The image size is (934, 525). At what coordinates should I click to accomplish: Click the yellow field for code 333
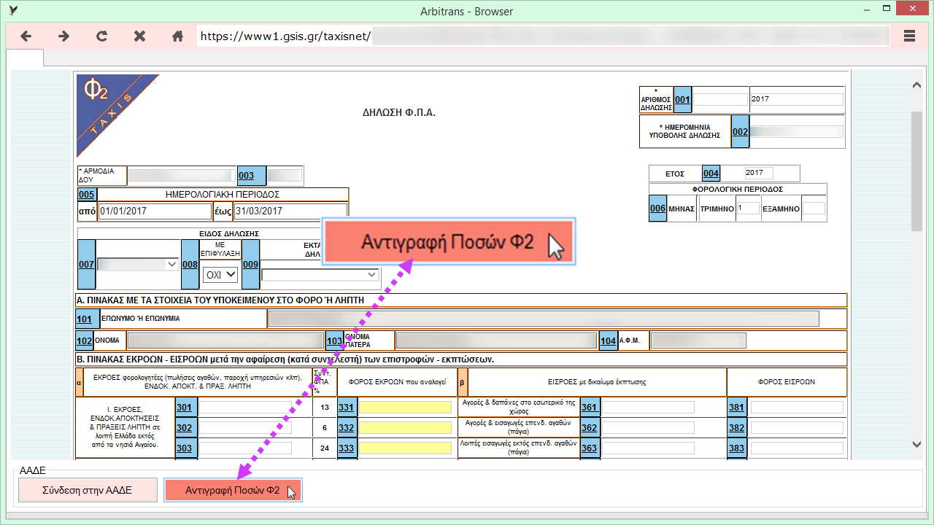click(405, 448)
